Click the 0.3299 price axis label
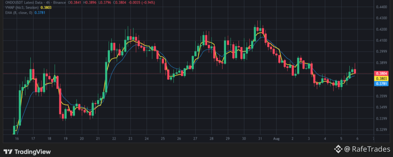 [382, 130]
